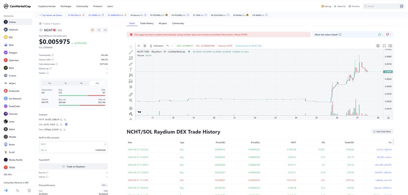
Task: Switch price to NCHT/SOL
Action: point(249,46)
